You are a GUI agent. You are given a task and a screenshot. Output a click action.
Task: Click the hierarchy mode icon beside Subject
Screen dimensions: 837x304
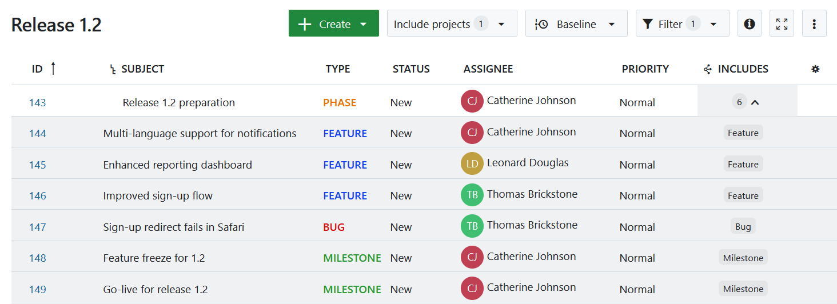click(x=113, y=70)
